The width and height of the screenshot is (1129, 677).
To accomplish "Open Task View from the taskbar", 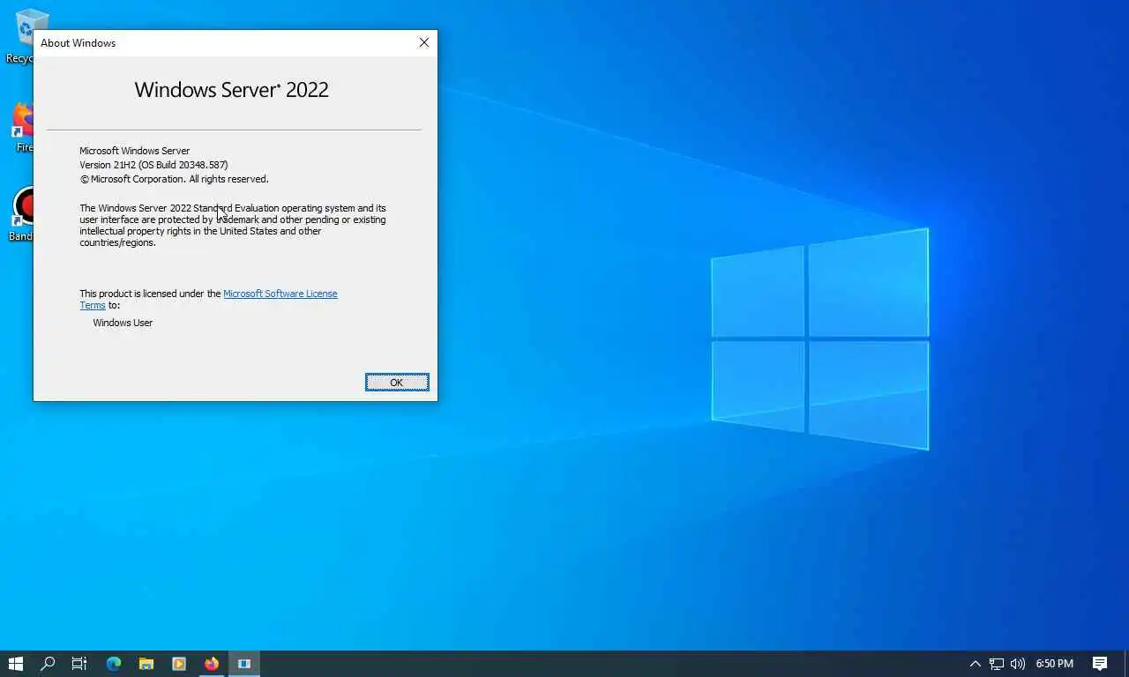I will (79, 664).
